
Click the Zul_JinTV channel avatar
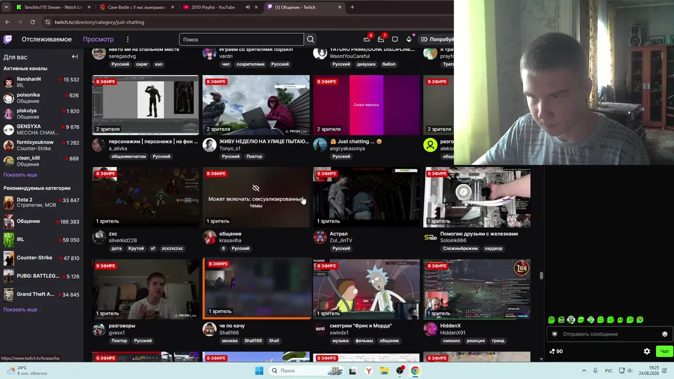click(320, 237)
